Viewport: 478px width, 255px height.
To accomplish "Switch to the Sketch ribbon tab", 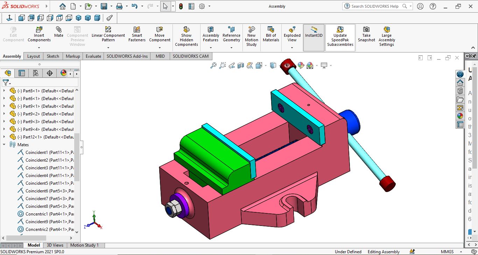I will pos(53,56).
